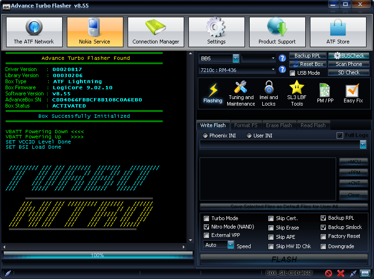
Task: Expand empty dropdown beside BB5
Action: (x=273, y=58)
